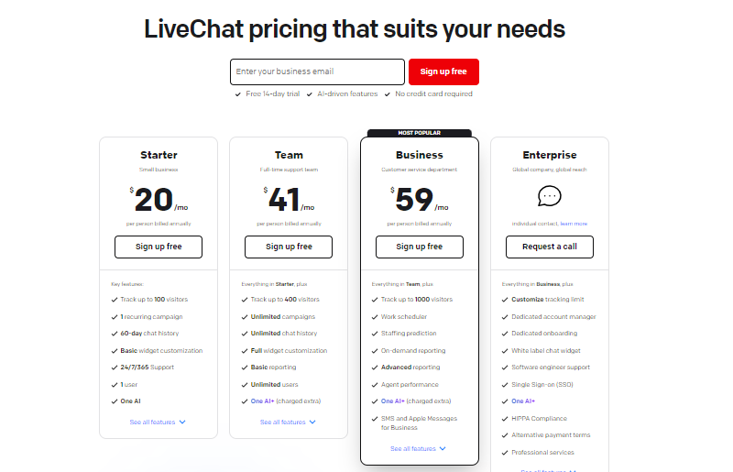The width and height of the screenshot is (733, 472).
Task: Click checkmark next to 'Work scheduler' feature
Action: click(374, 317)
